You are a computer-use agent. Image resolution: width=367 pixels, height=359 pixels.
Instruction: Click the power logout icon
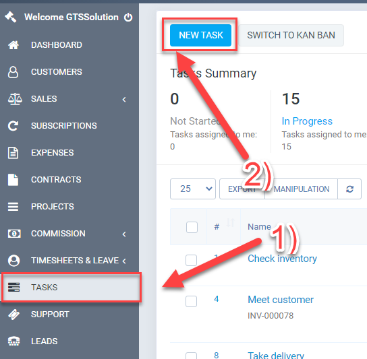pos(128,17)
